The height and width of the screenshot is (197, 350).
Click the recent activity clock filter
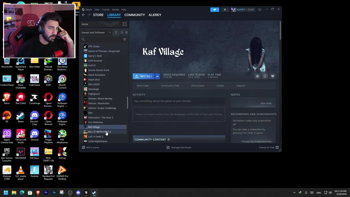[122, 32]
